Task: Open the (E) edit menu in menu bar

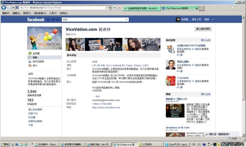Action: coord(16,13)
